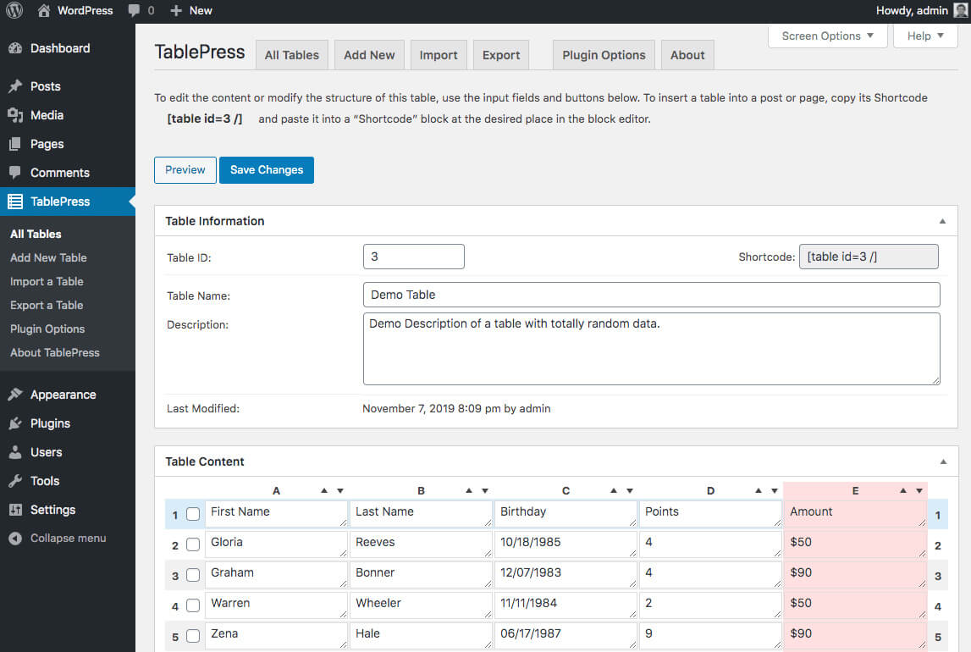Open the Plugin Options tab
Image resolution: width=971 pixels, height=652 pixels.
tap(604, 55)
